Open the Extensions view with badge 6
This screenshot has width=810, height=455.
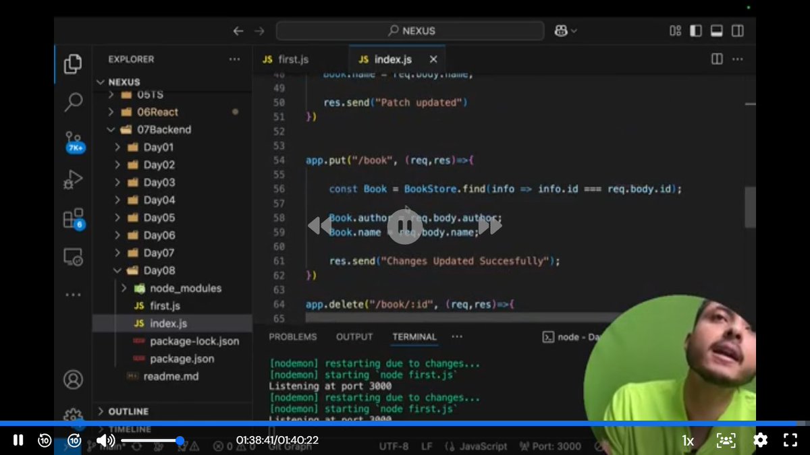[73, 218]
